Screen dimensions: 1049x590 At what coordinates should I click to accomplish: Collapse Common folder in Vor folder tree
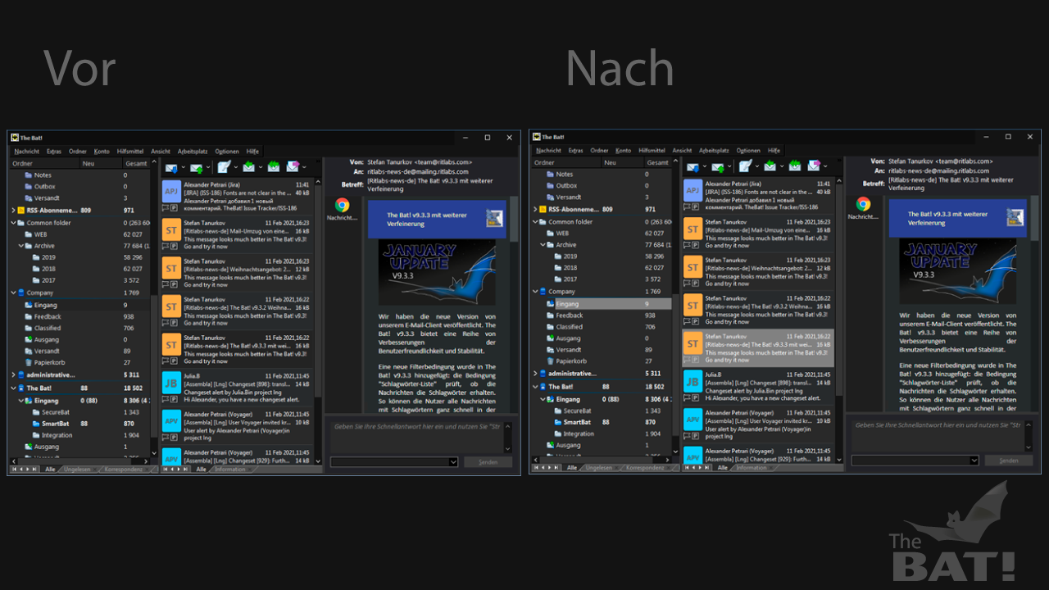tap(13, 222)
